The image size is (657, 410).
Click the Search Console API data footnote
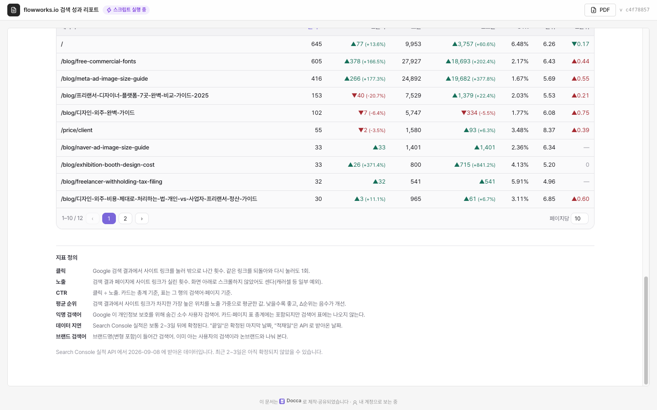(189, 352)
